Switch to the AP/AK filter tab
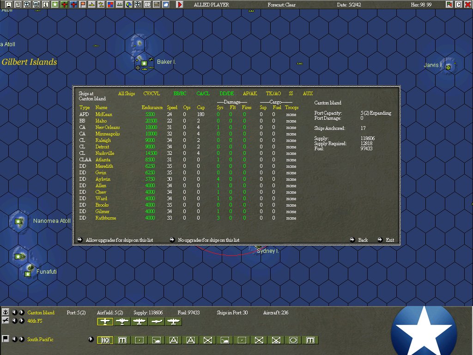The width and height of the screenshot is (473, 355). pos(250,93)
